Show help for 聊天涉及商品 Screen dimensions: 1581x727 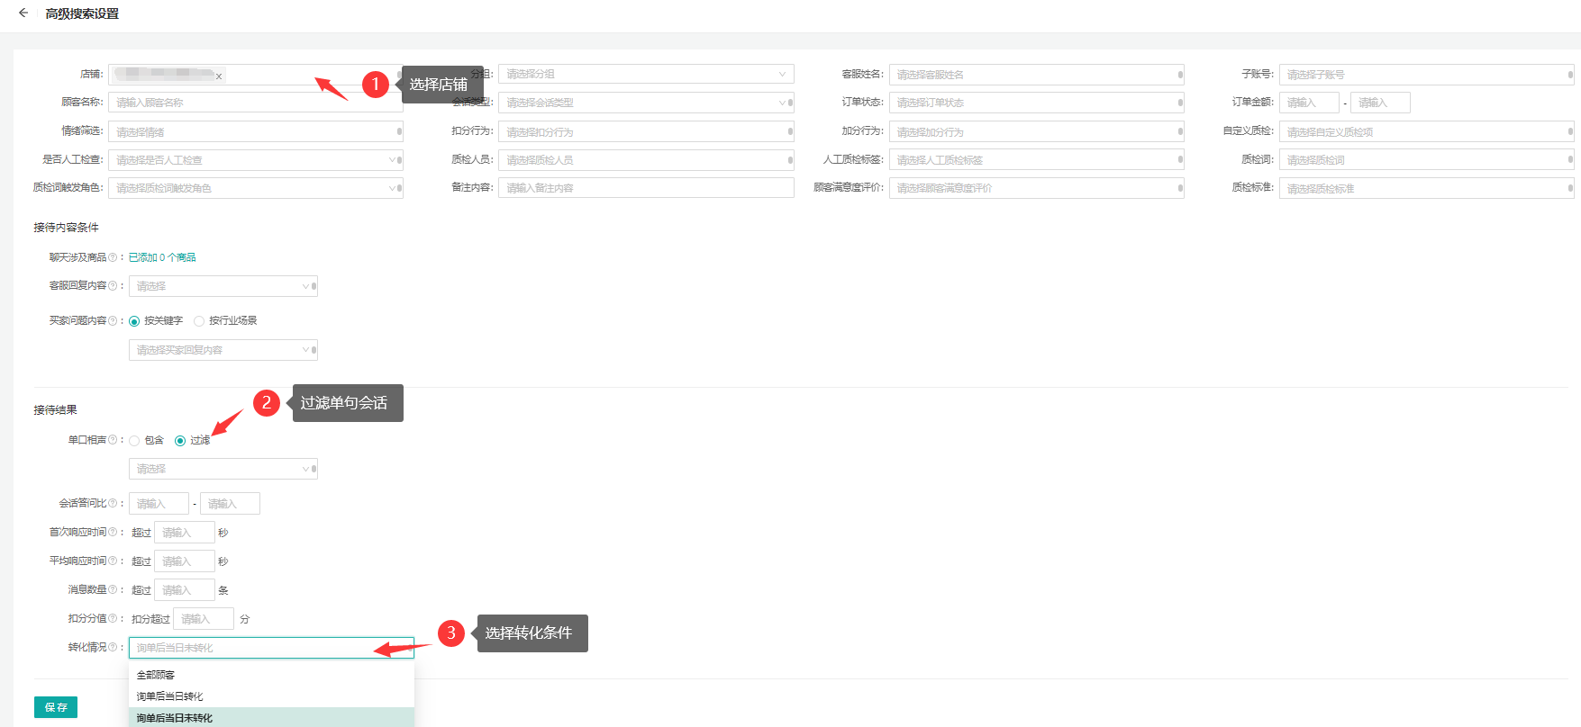pyautogui.click(x=113, y=257)
